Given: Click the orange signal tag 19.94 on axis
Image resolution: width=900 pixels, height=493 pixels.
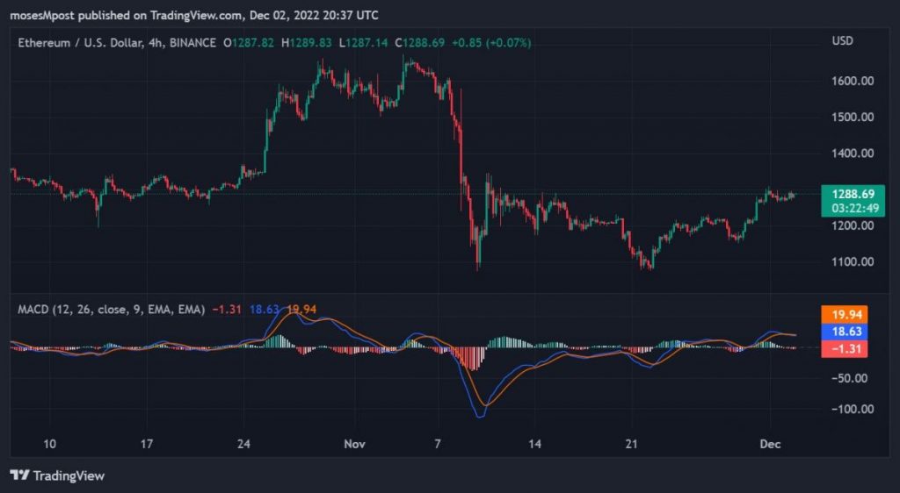Looking at the screenshot, I should 845,314.
